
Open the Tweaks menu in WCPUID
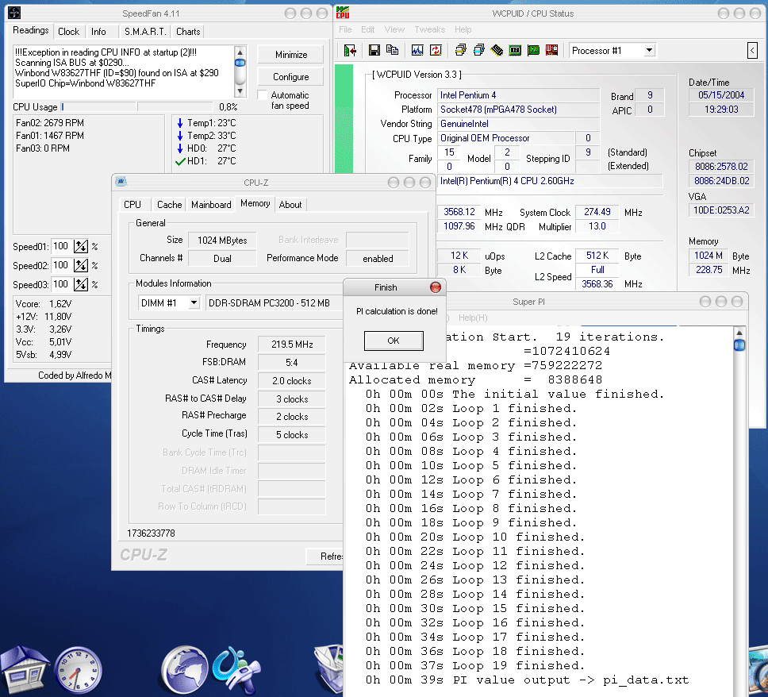coord(429,29)
